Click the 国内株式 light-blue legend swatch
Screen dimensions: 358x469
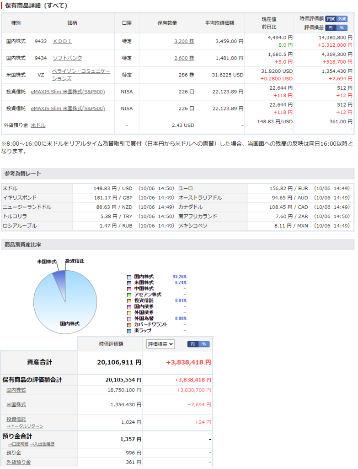(129, 277)
